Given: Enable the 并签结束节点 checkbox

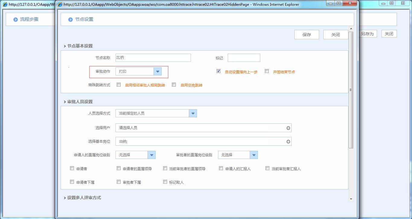Looking at the screenshot, I should (267, 71).
